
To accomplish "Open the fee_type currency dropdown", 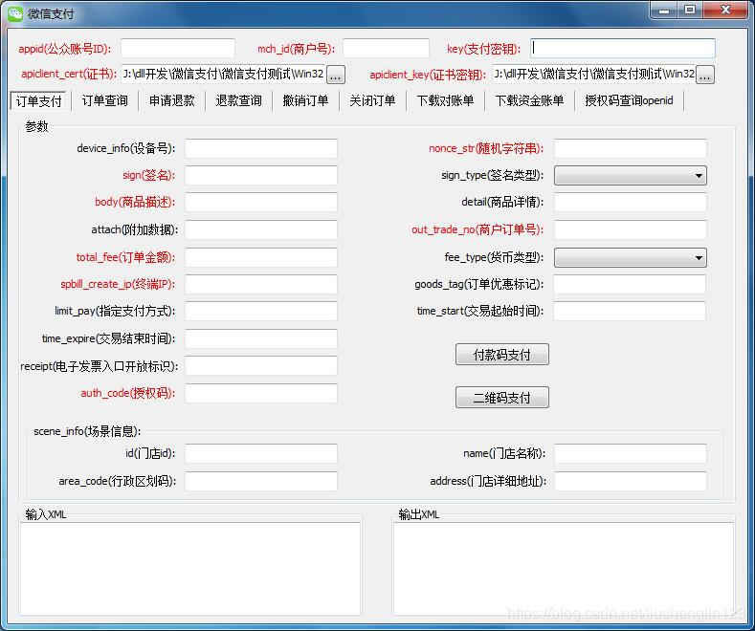I will 631,258.
